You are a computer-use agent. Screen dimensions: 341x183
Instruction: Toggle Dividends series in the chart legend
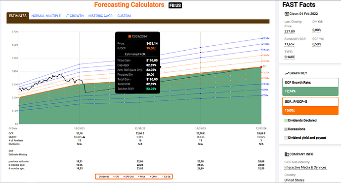pyautogui.click(x=103, y=177)
